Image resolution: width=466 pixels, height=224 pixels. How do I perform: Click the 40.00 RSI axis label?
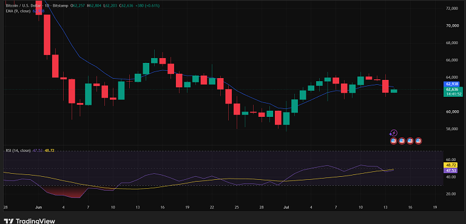(x=451, y=177)
